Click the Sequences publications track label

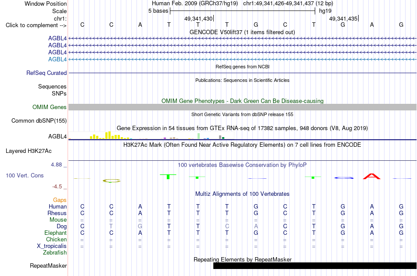pos(52,86)
